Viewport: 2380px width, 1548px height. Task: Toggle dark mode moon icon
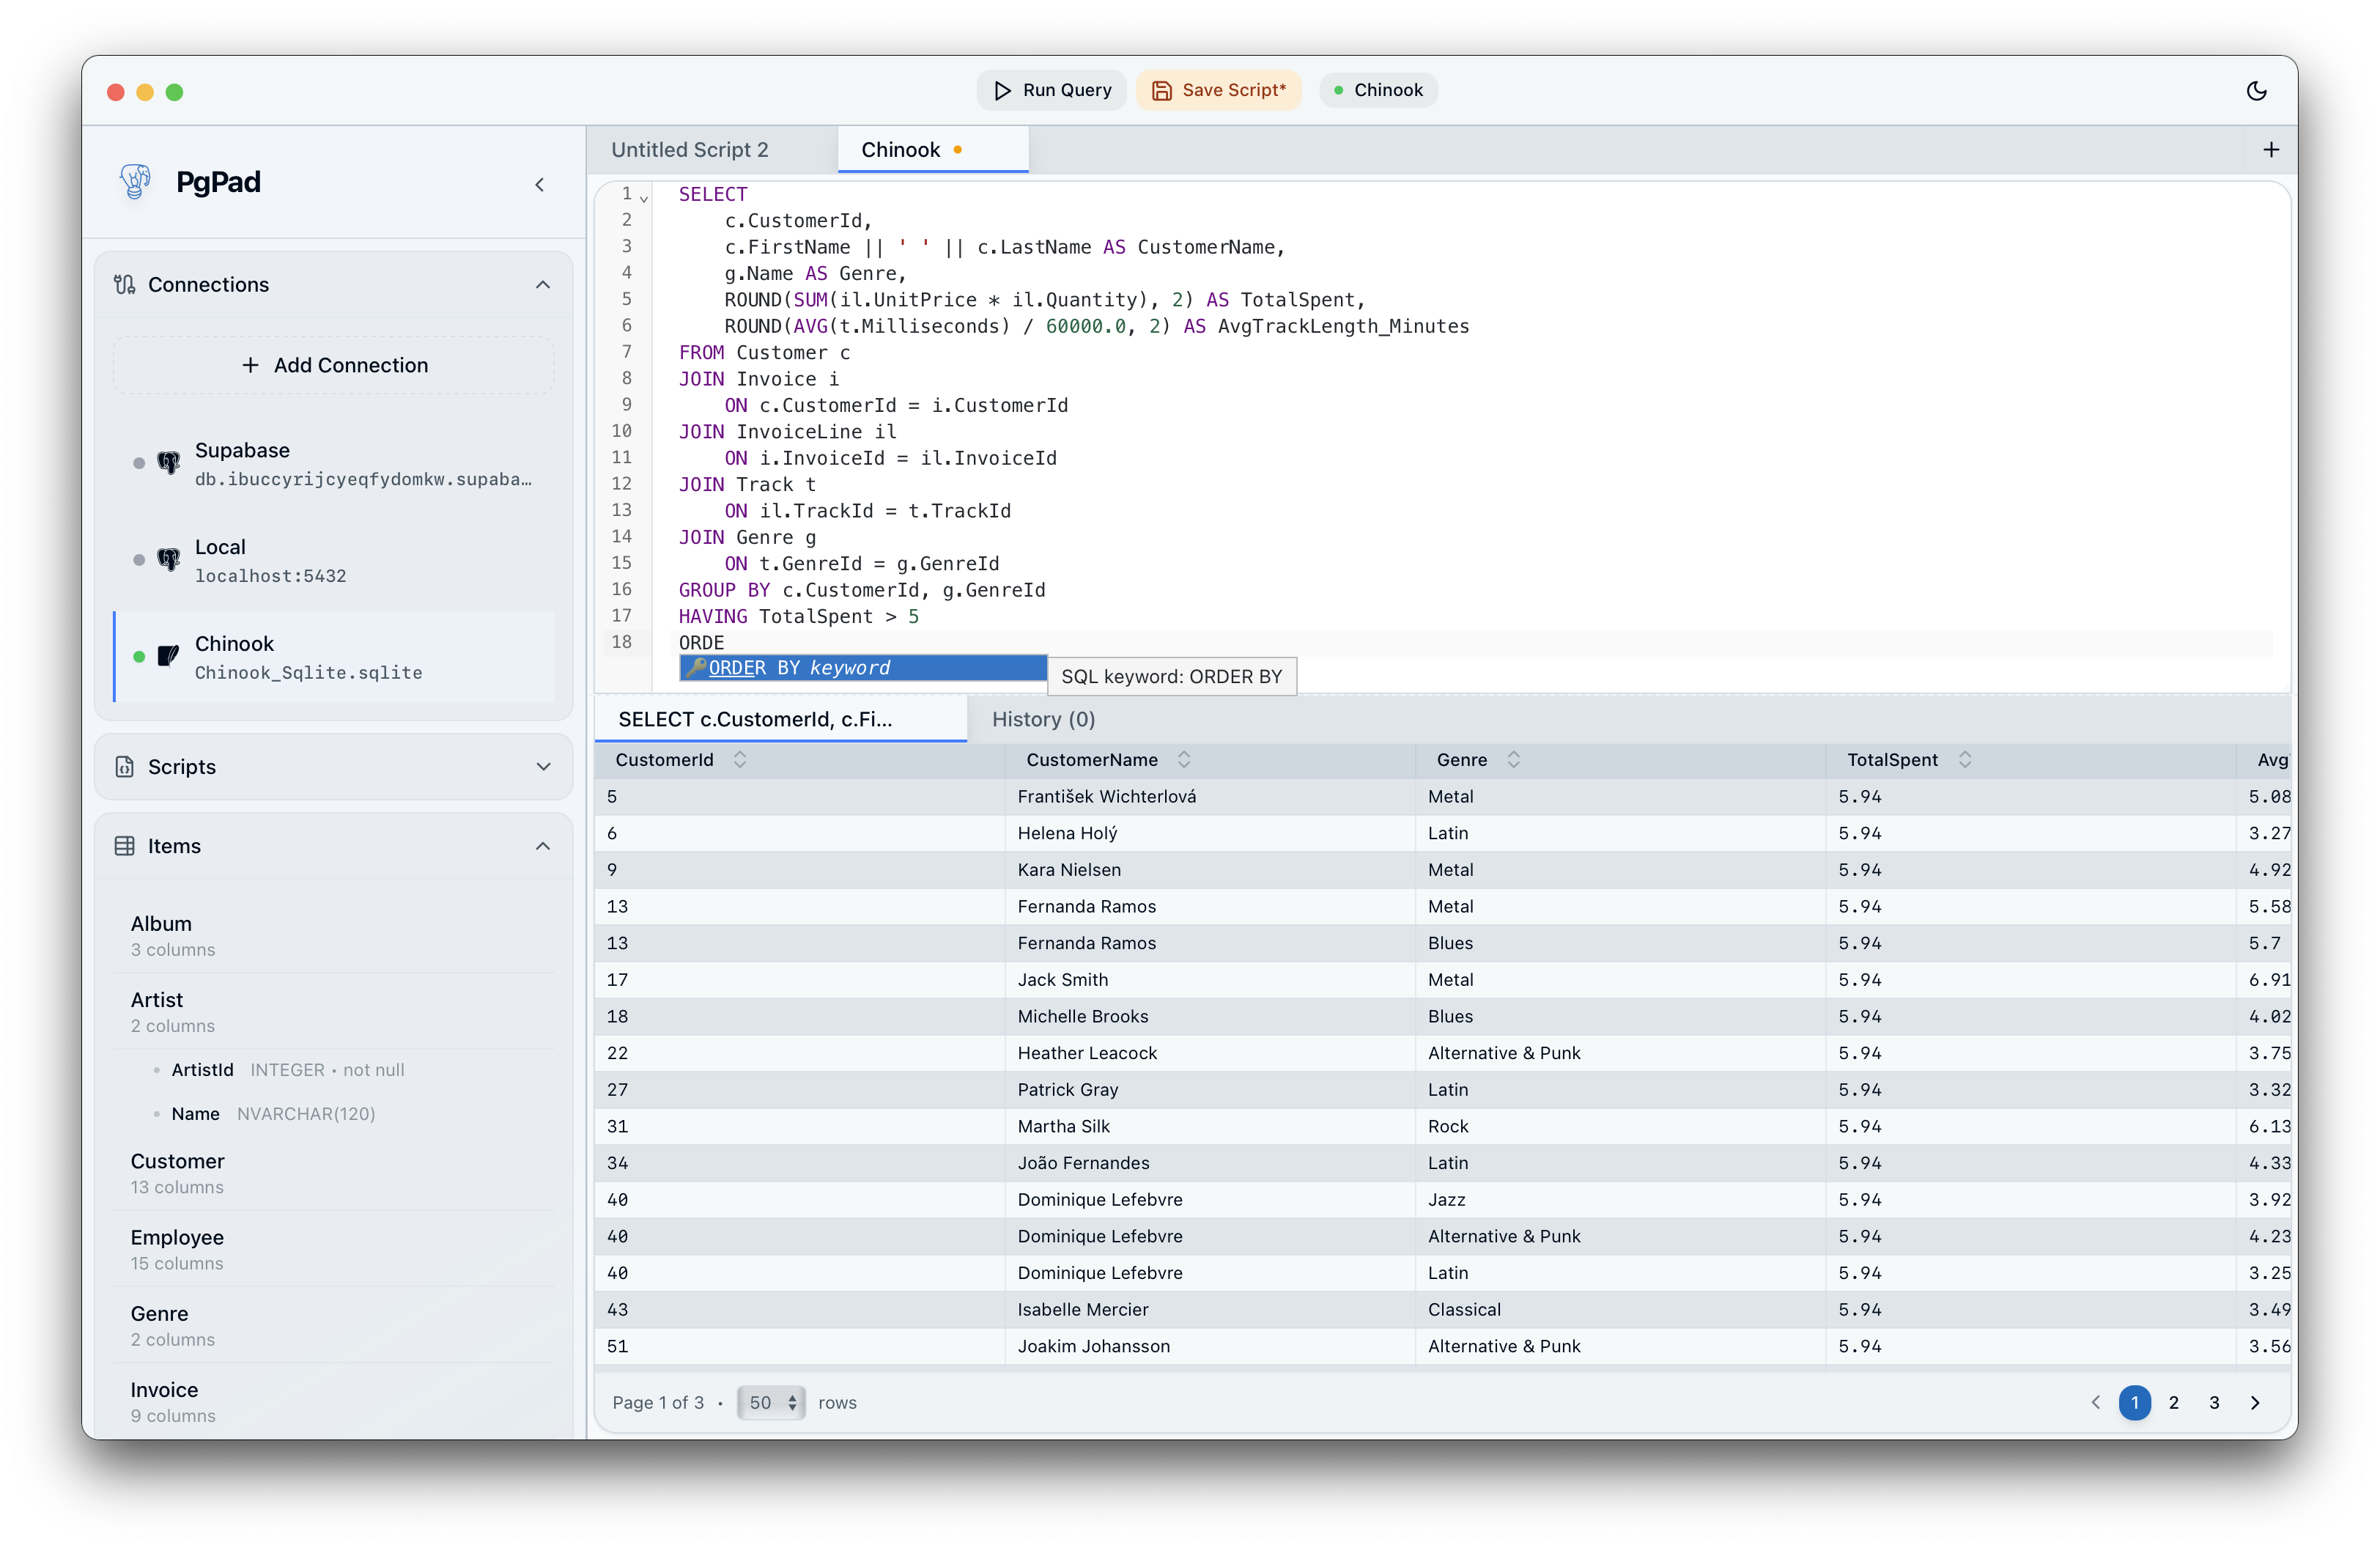click(x=2256, y=91)
